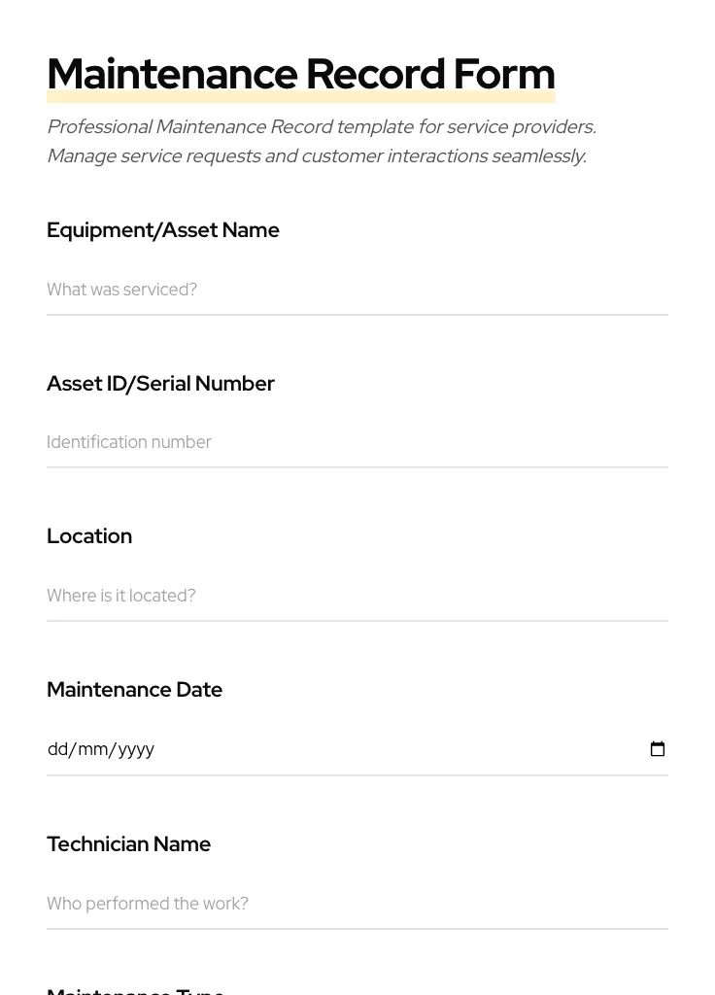
Task: Click the 'Equipment/Asset Name' label
Action: [163, 230]
